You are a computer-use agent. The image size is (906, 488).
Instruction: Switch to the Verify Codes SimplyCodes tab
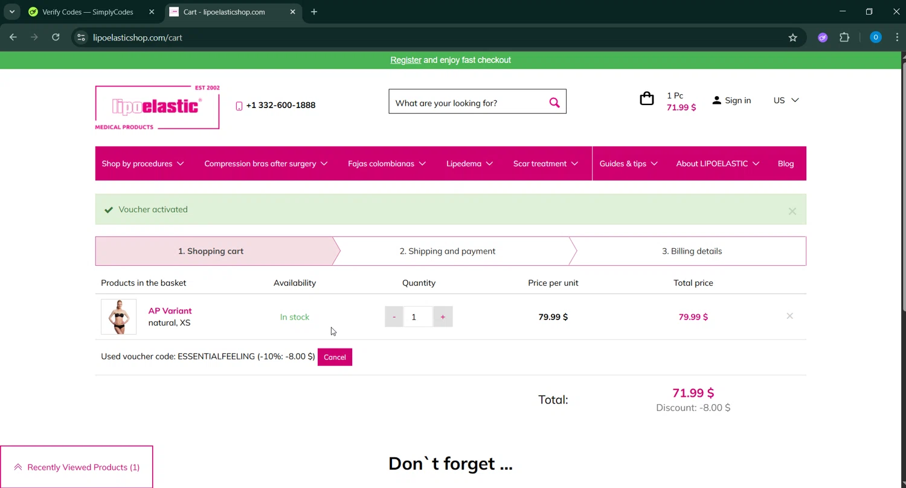tap(88, 11)
